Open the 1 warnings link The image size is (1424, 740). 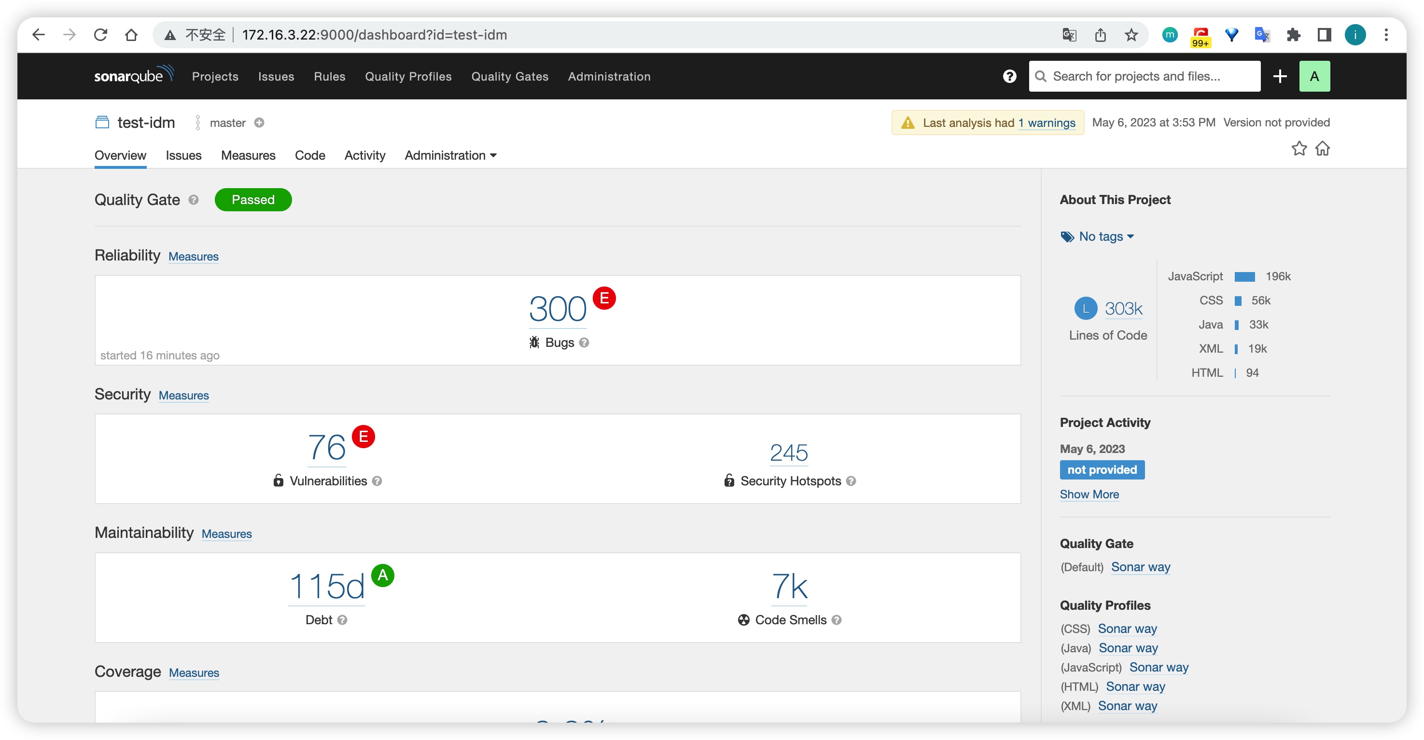(x=1047, y=123)
